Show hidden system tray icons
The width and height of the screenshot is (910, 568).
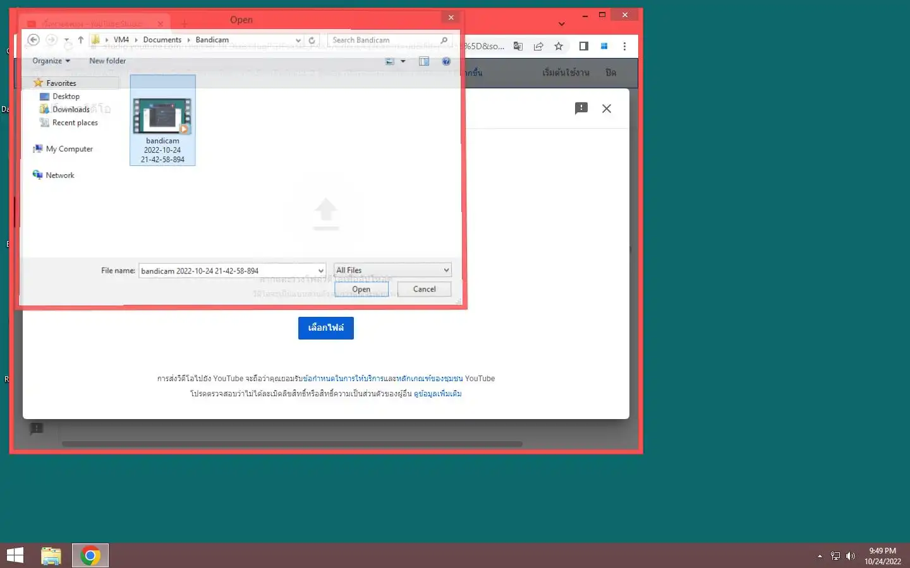(820, 556)
